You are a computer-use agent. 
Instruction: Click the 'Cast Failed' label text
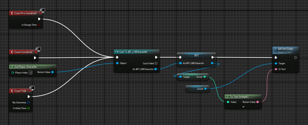point(148,63)
